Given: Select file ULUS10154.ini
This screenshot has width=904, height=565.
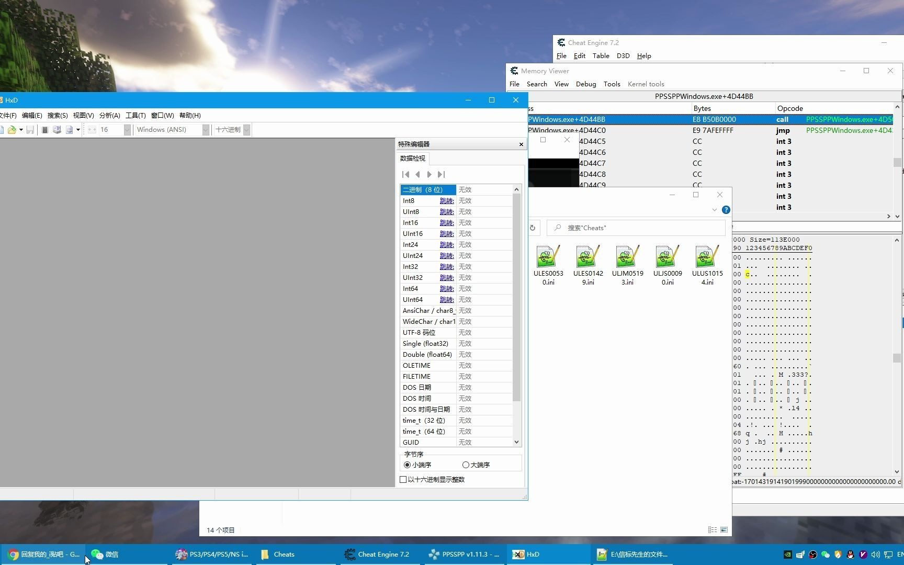Looking at the screenshot, I should click(x=707, y=265).
